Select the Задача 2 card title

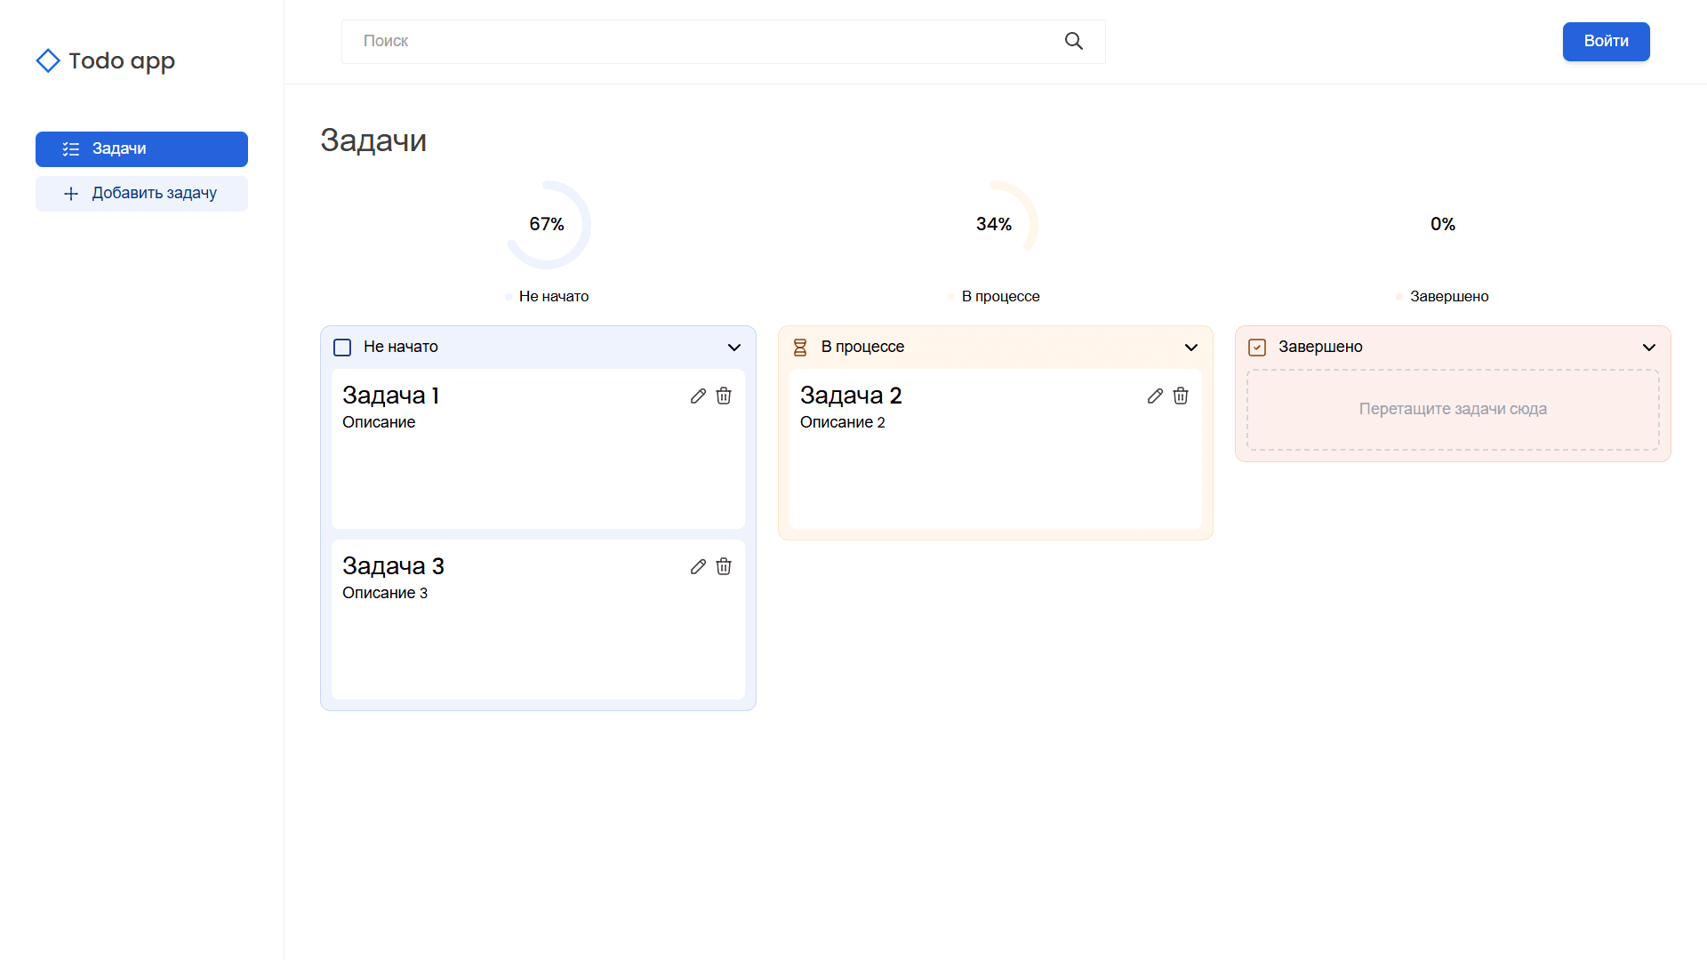tap(851, 396)
